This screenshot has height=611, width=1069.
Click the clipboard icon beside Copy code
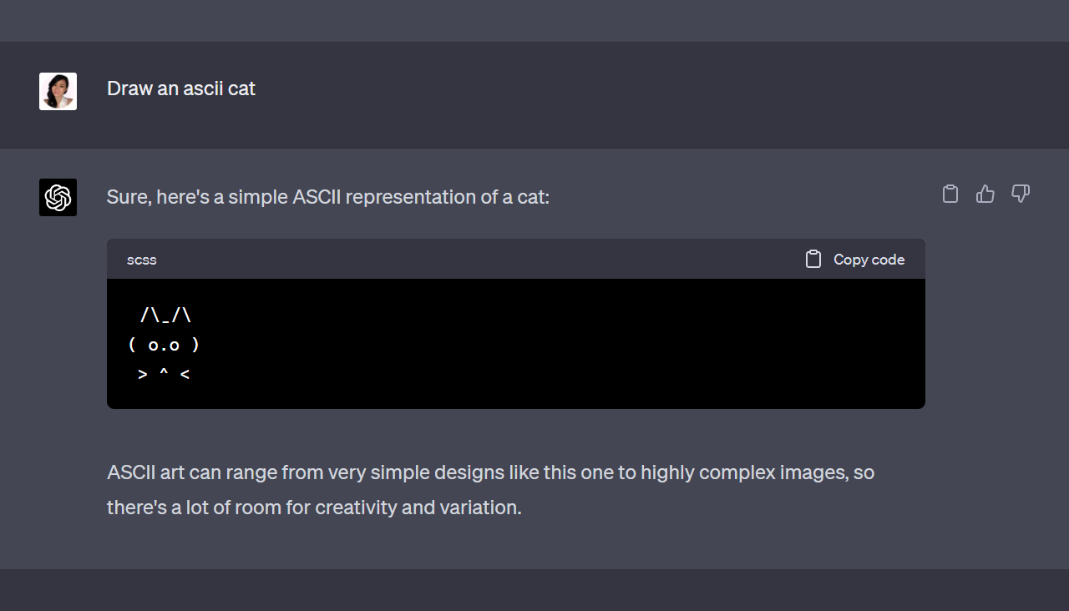[813, 260]
